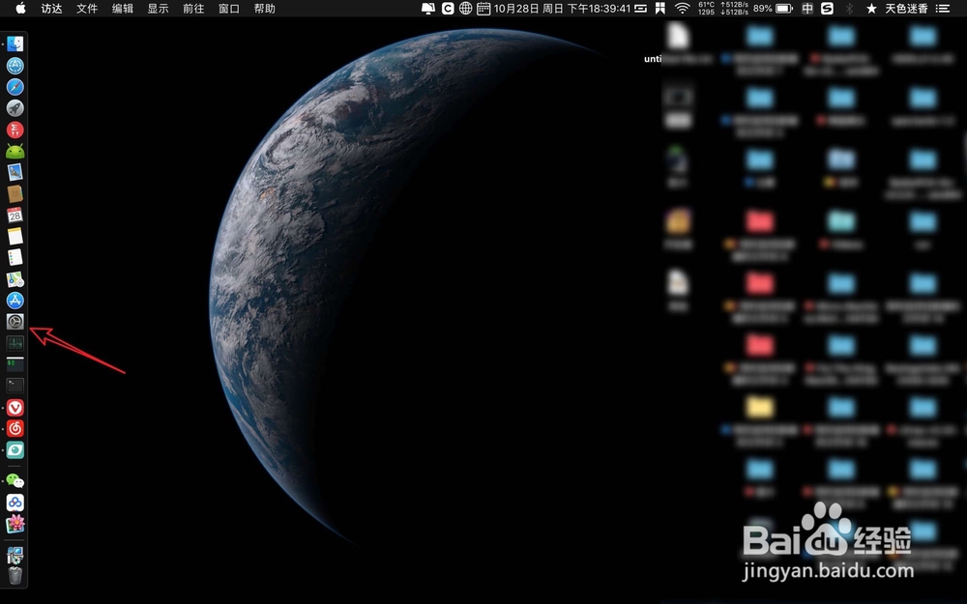Launch Safari browser from the Dock
Image resolution: width=967 pixels, height=604 pixels.
15,87
